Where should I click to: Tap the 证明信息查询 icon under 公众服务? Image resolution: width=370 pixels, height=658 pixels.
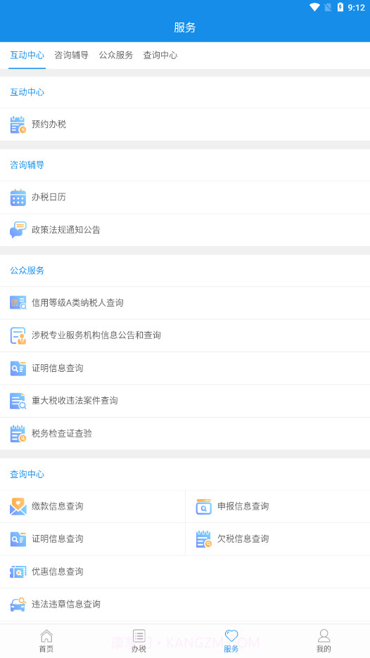point(18,368)
